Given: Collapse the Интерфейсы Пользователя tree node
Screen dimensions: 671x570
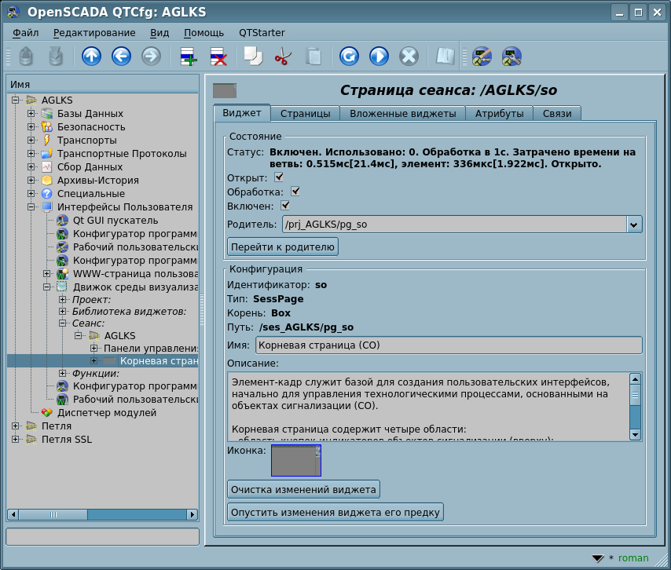Looking at the screenshot, I should 31,207.
